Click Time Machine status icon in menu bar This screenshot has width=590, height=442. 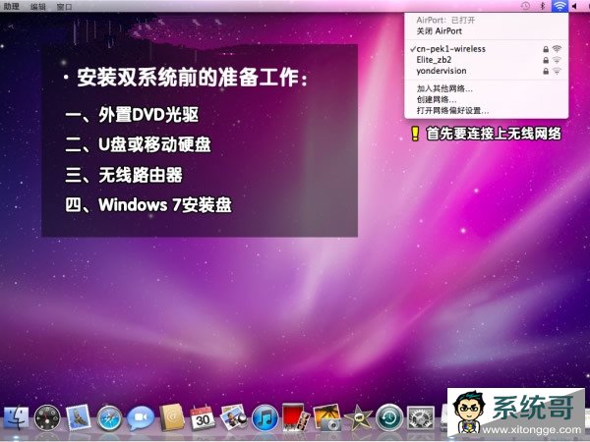click(x=526, y=6)
